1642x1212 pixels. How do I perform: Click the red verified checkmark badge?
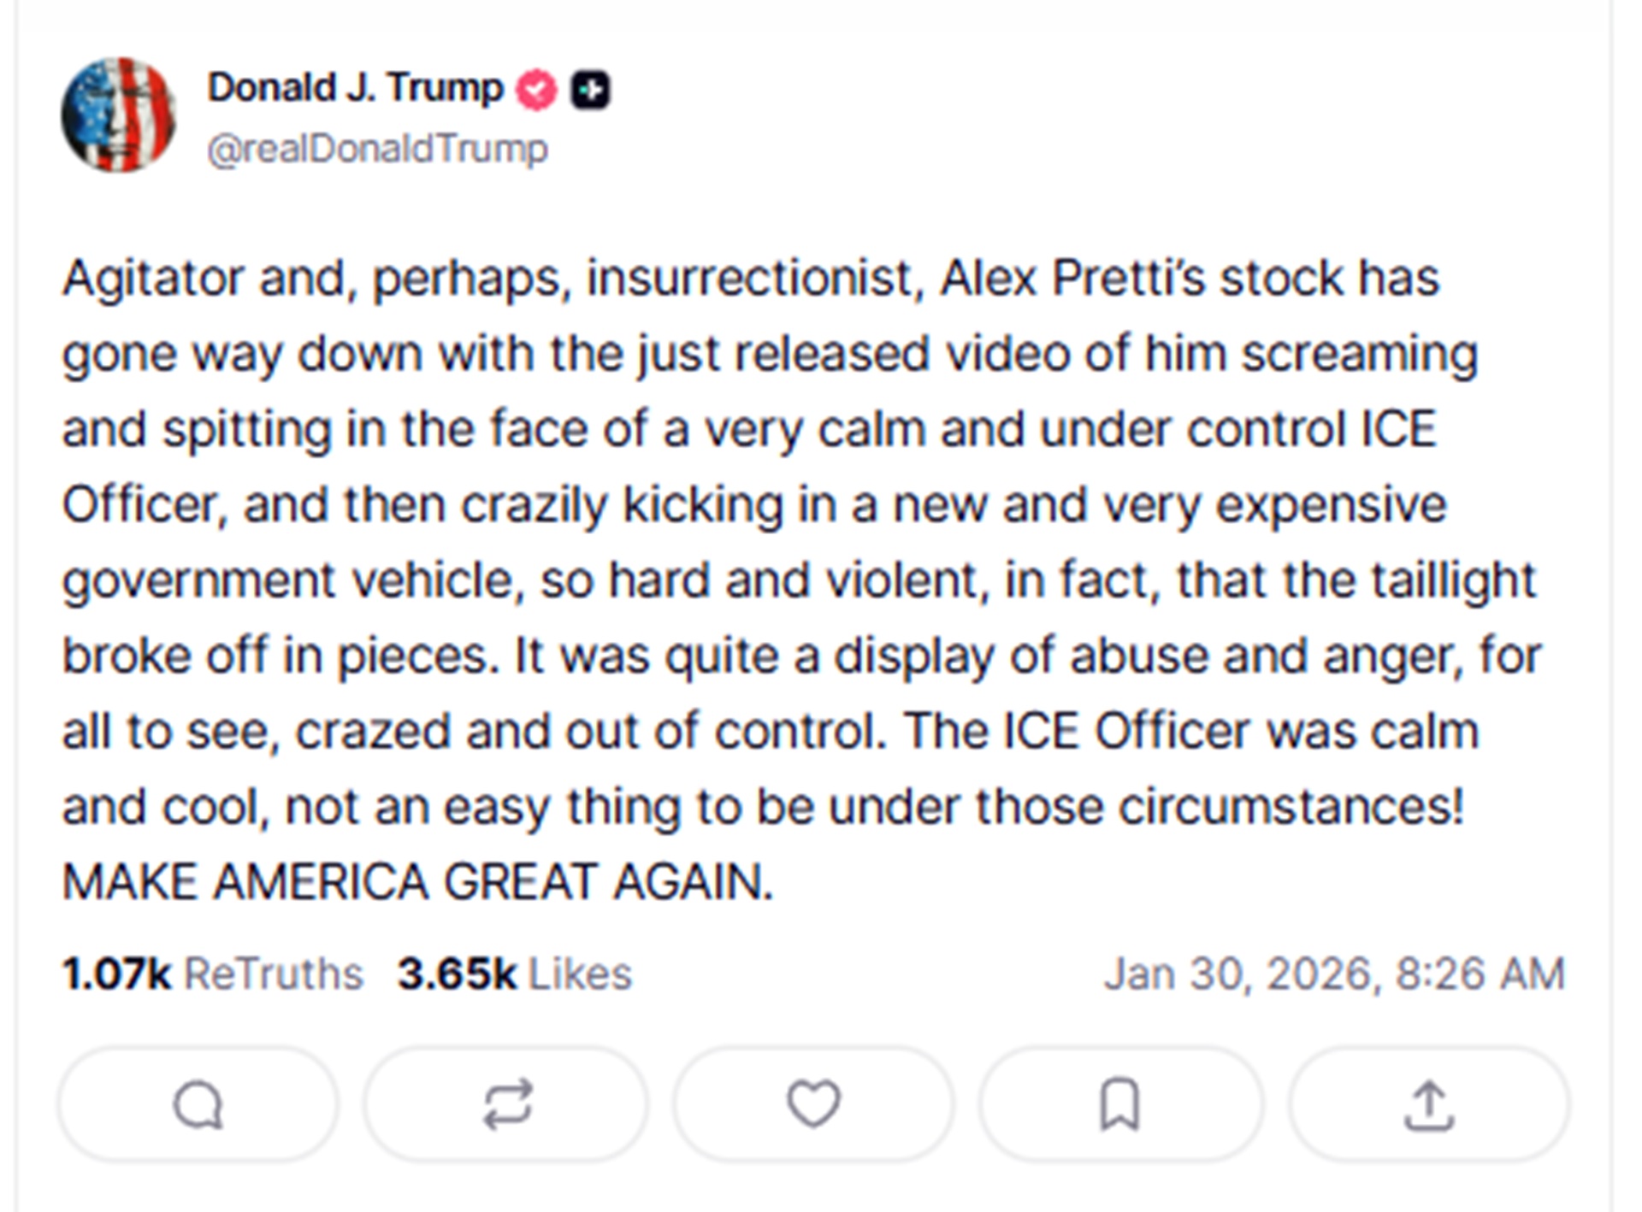pos(536,90)
